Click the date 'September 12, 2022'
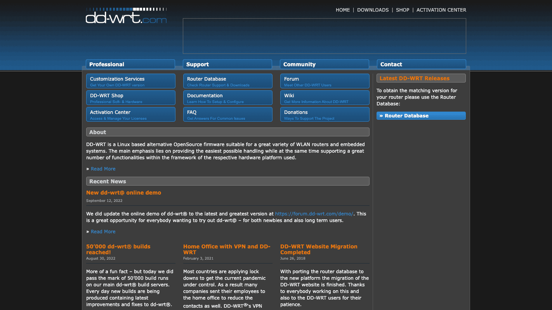Image resolution: width=552 pixels, height=310 pixels. click(104, 201)
